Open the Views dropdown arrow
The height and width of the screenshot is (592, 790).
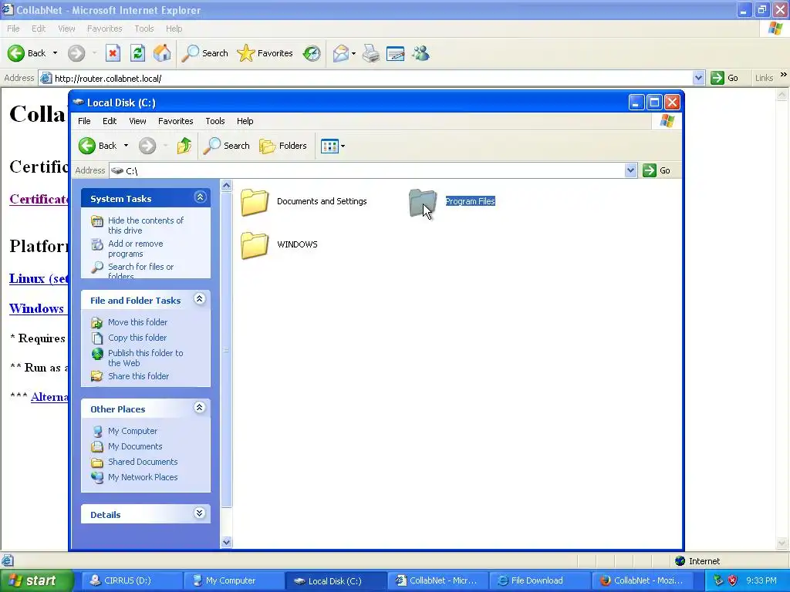click(x=343, y=146)
